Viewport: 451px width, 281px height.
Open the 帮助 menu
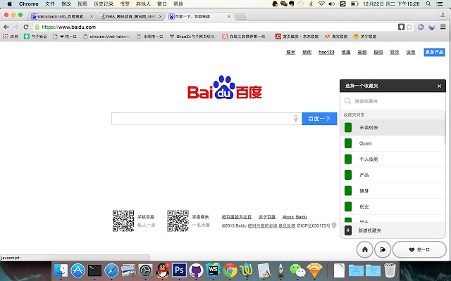(178, 4)
